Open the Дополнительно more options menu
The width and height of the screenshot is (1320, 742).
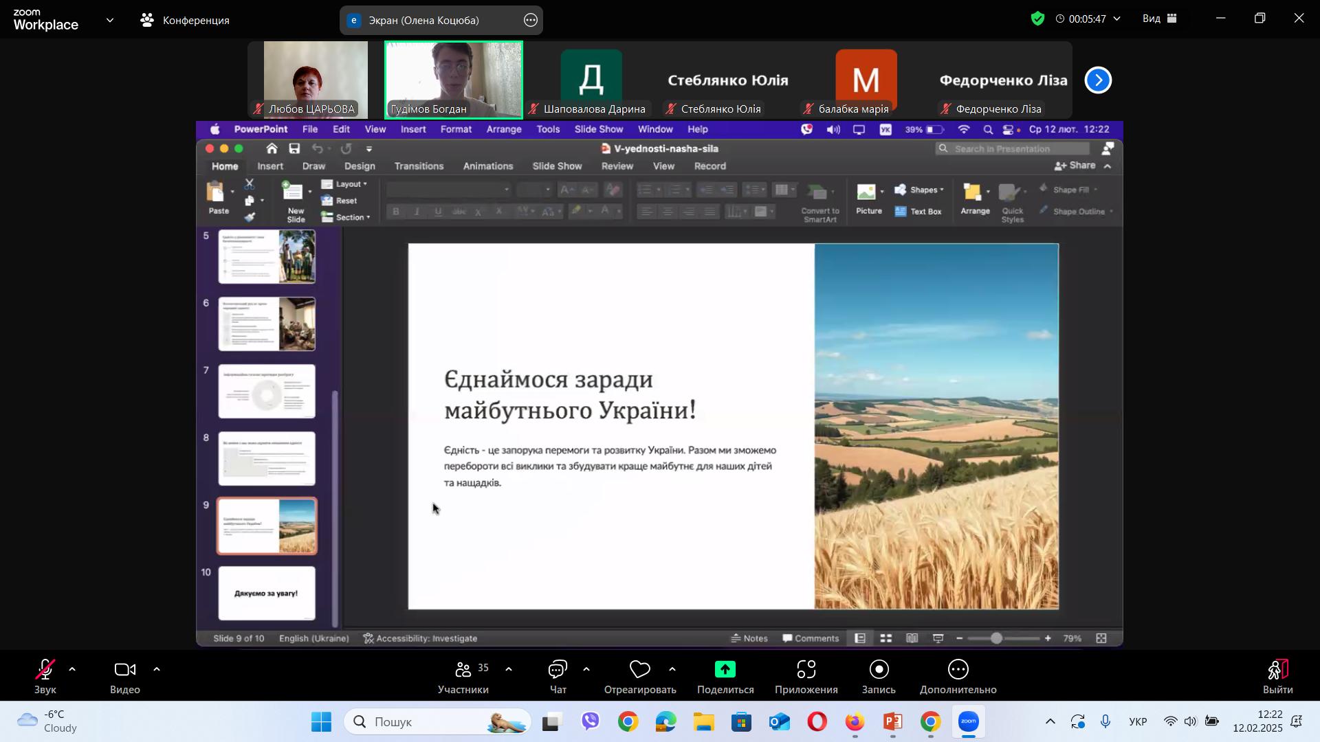[958, 671]
